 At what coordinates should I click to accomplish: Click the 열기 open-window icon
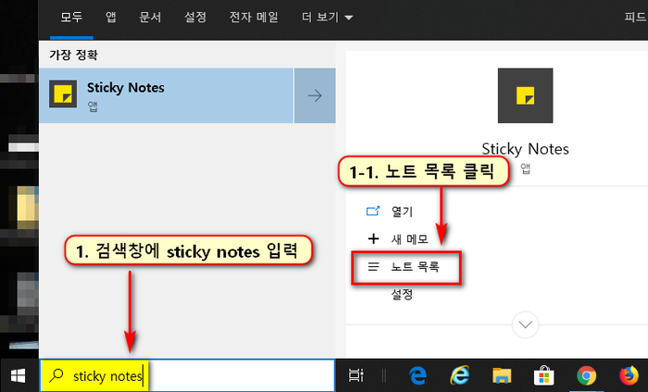373,212
